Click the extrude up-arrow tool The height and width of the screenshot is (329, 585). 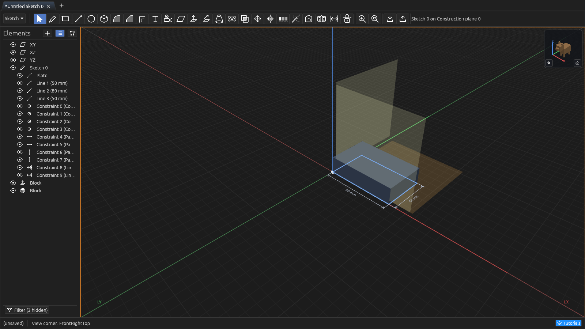[193, 19]
